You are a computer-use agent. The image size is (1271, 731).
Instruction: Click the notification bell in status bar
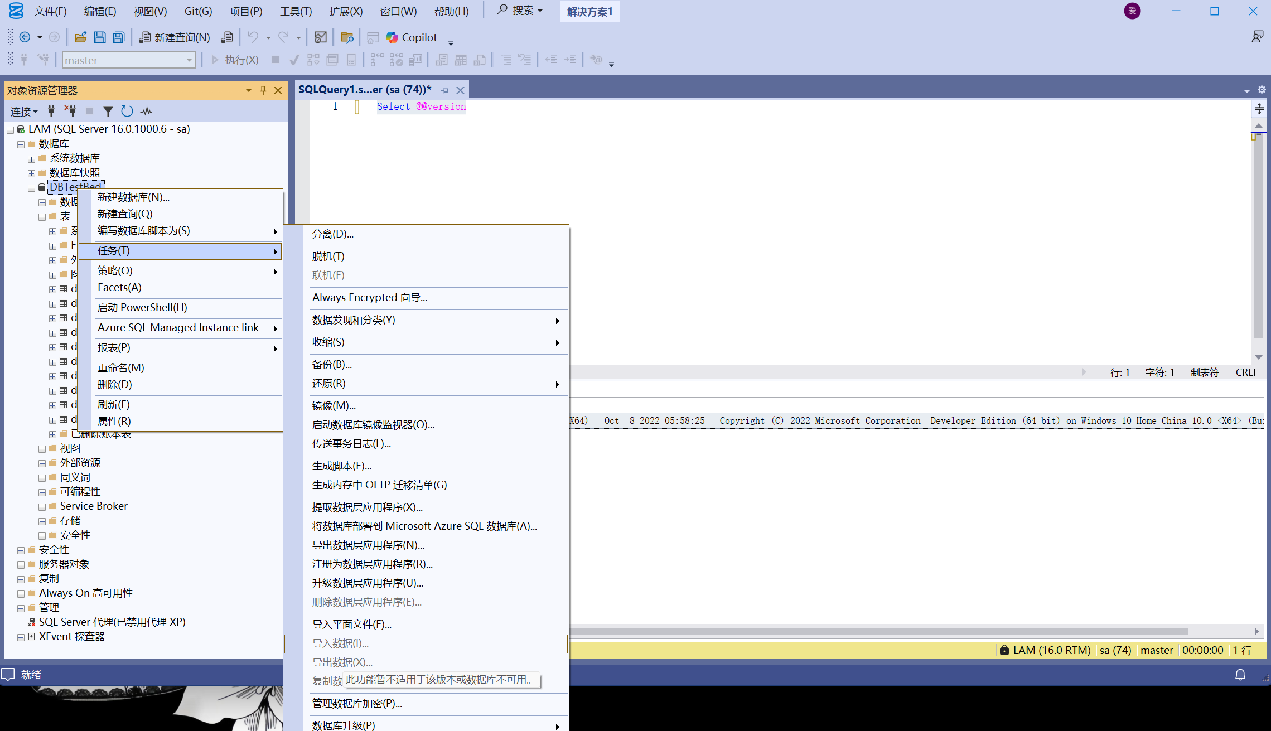tap(1240, 675)
